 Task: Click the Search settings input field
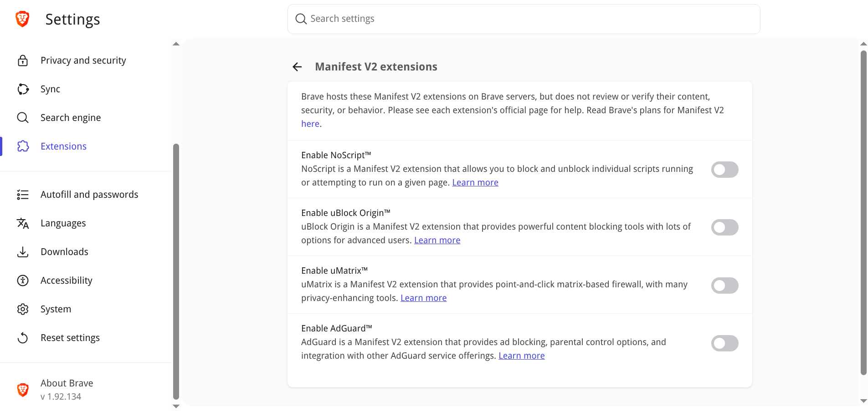coord(524,19)
